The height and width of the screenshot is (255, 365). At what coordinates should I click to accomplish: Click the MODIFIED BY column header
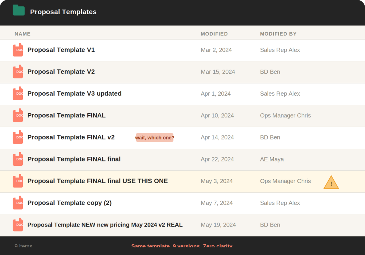(278, 34)
